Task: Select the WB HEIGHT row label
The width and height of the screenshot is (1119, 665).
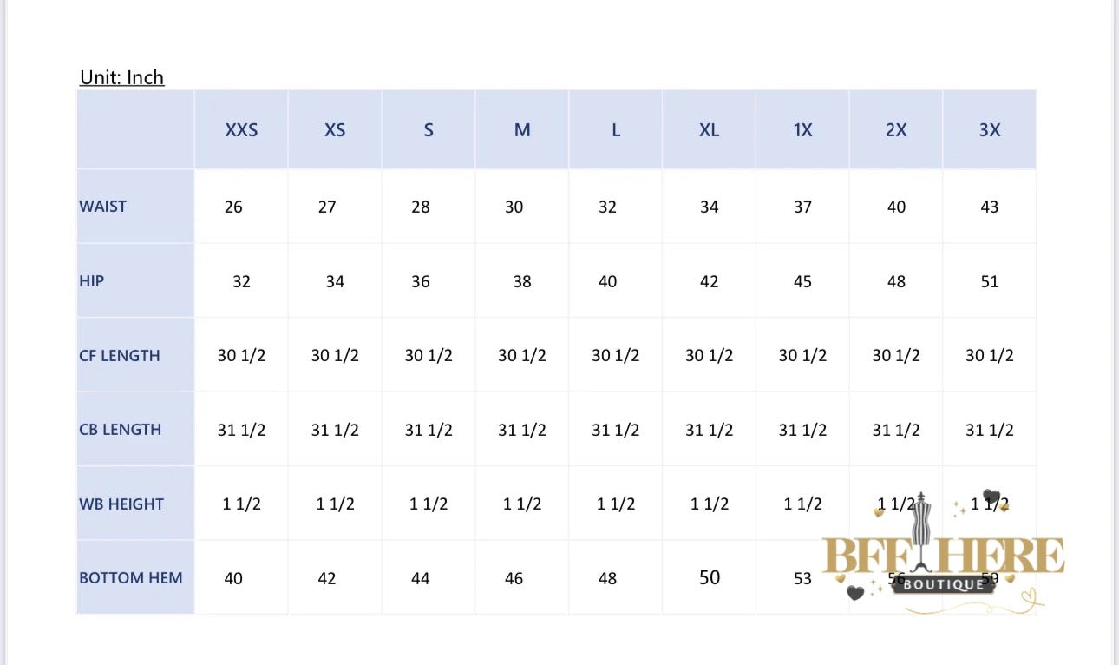Action: pyautogui.click(x=121, y=504)
